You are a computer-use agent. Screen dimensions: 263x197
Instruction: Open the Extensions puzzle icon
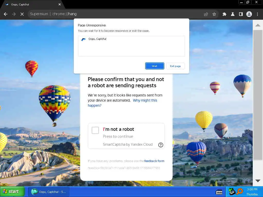[224, 14]
